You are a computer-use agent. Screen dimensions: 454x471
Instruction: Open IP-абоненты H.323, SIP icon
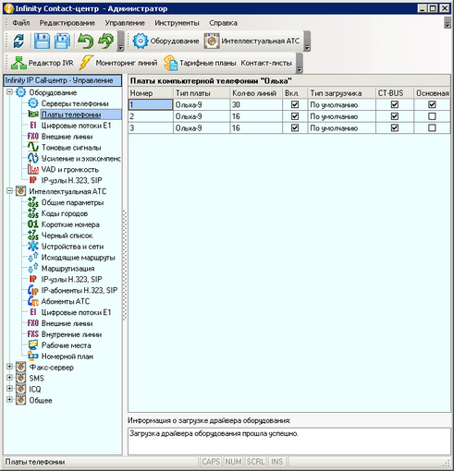click(33, 290)
